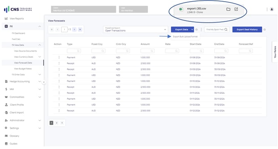
Task: Open action menu for first Payment row 01/08/2024
Action: point(59,58)
